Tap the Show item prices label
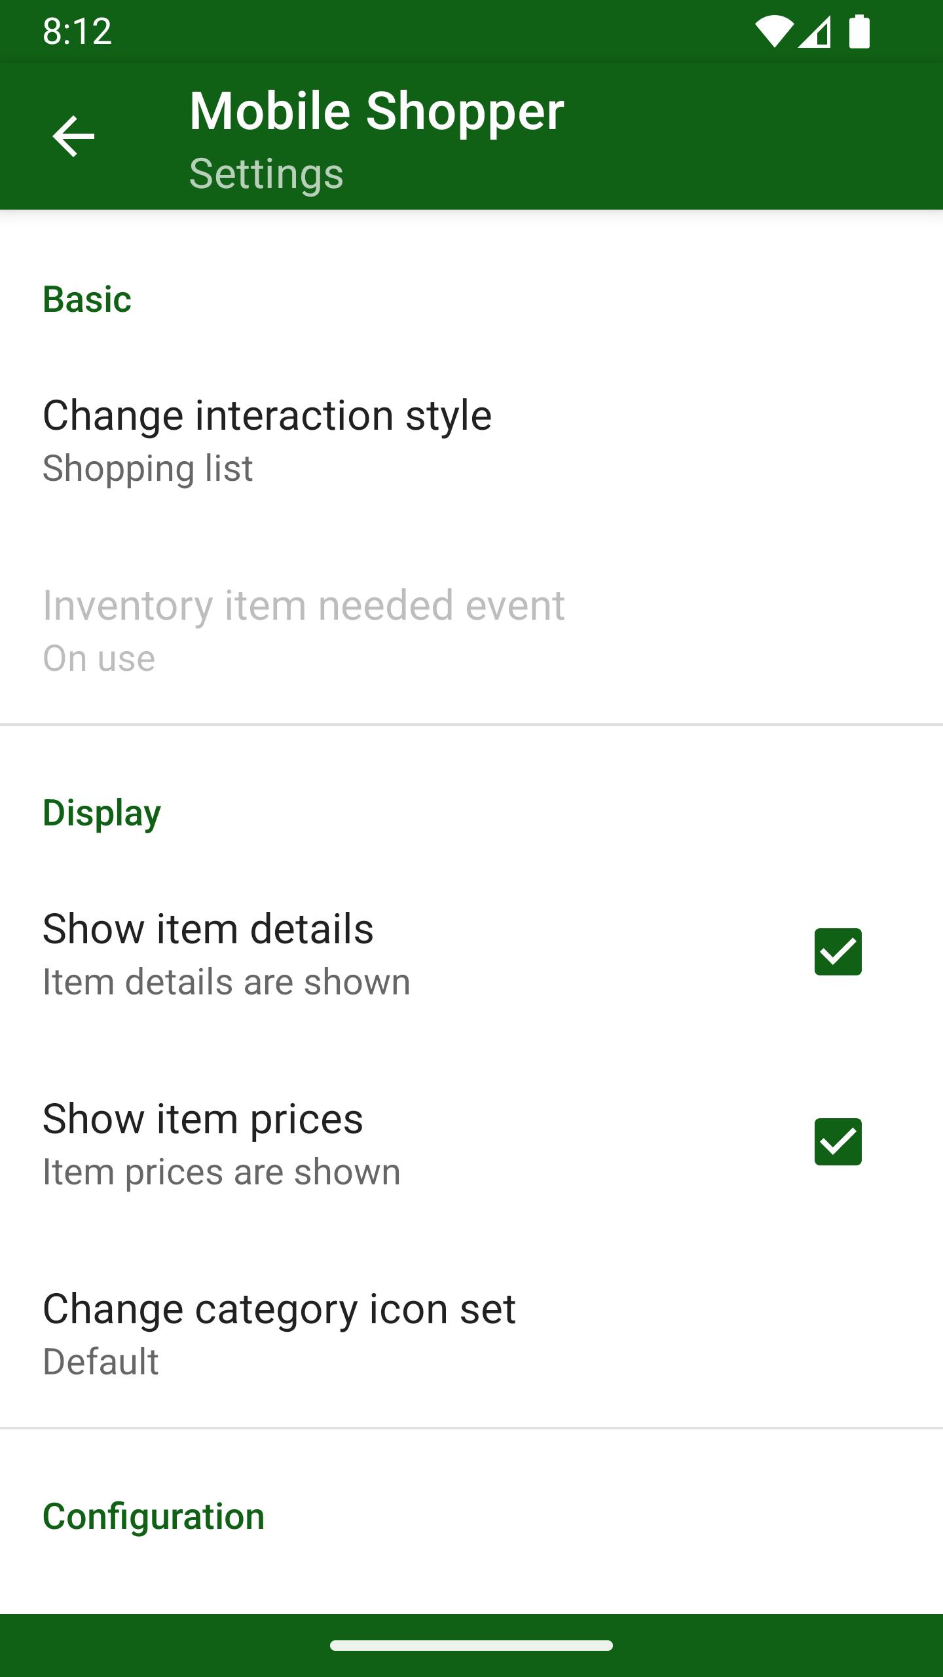The width and height of the screenshot is (943, 1677). (x=203, y=1119)
